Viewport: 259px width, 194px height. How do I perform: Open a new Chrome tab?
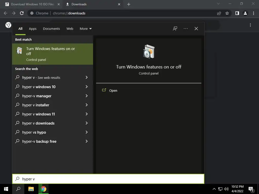[129, 4]
